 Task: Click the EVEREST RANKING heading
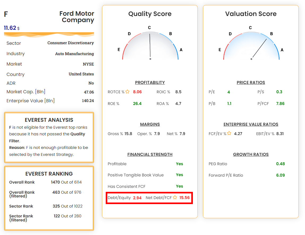(49, 174)
